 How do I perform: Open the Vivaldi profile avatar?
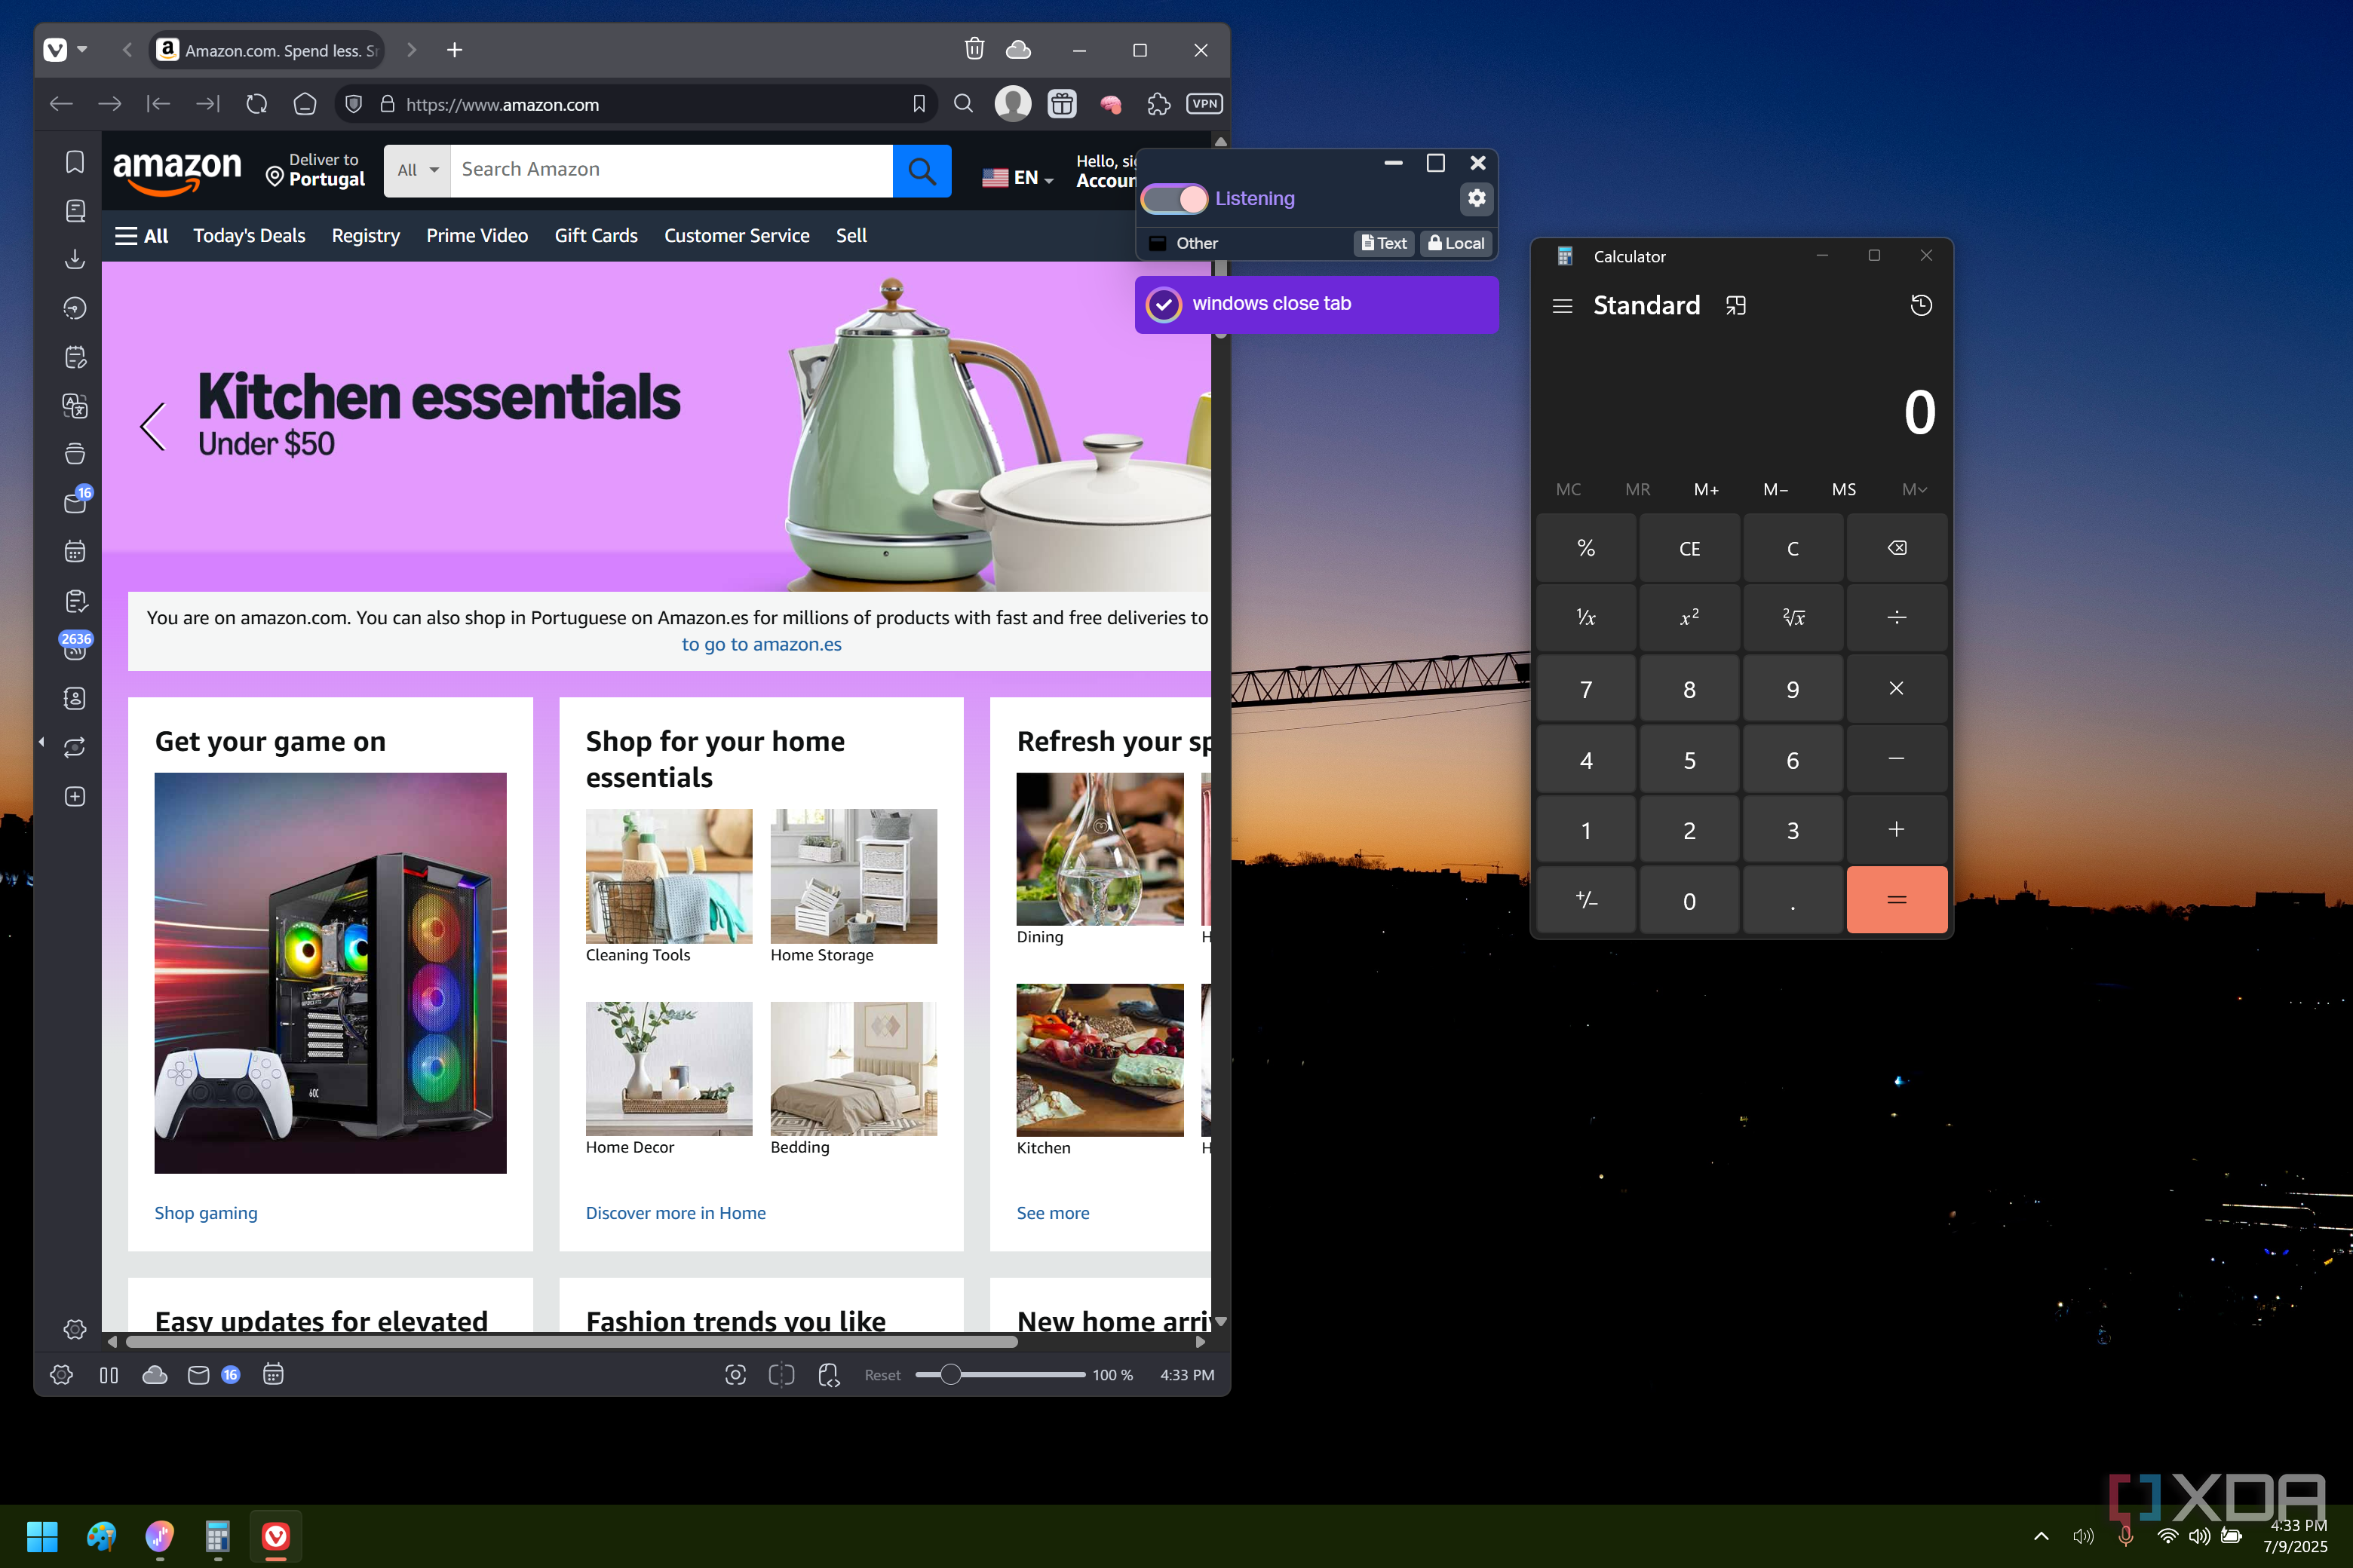click(1012, 104)
